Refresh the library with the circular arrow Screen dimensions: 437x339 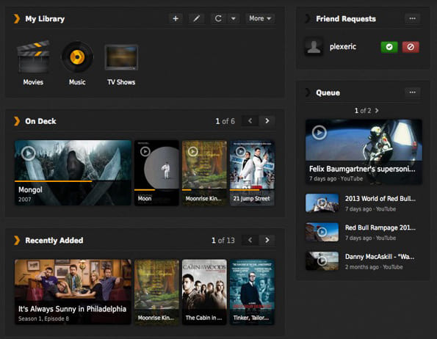219,18
